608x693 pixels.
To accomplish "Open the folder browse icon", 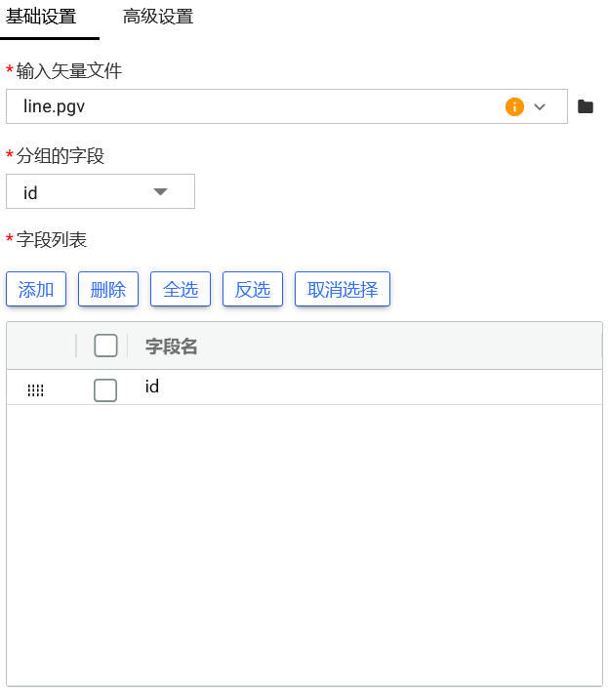I will 586,106.
